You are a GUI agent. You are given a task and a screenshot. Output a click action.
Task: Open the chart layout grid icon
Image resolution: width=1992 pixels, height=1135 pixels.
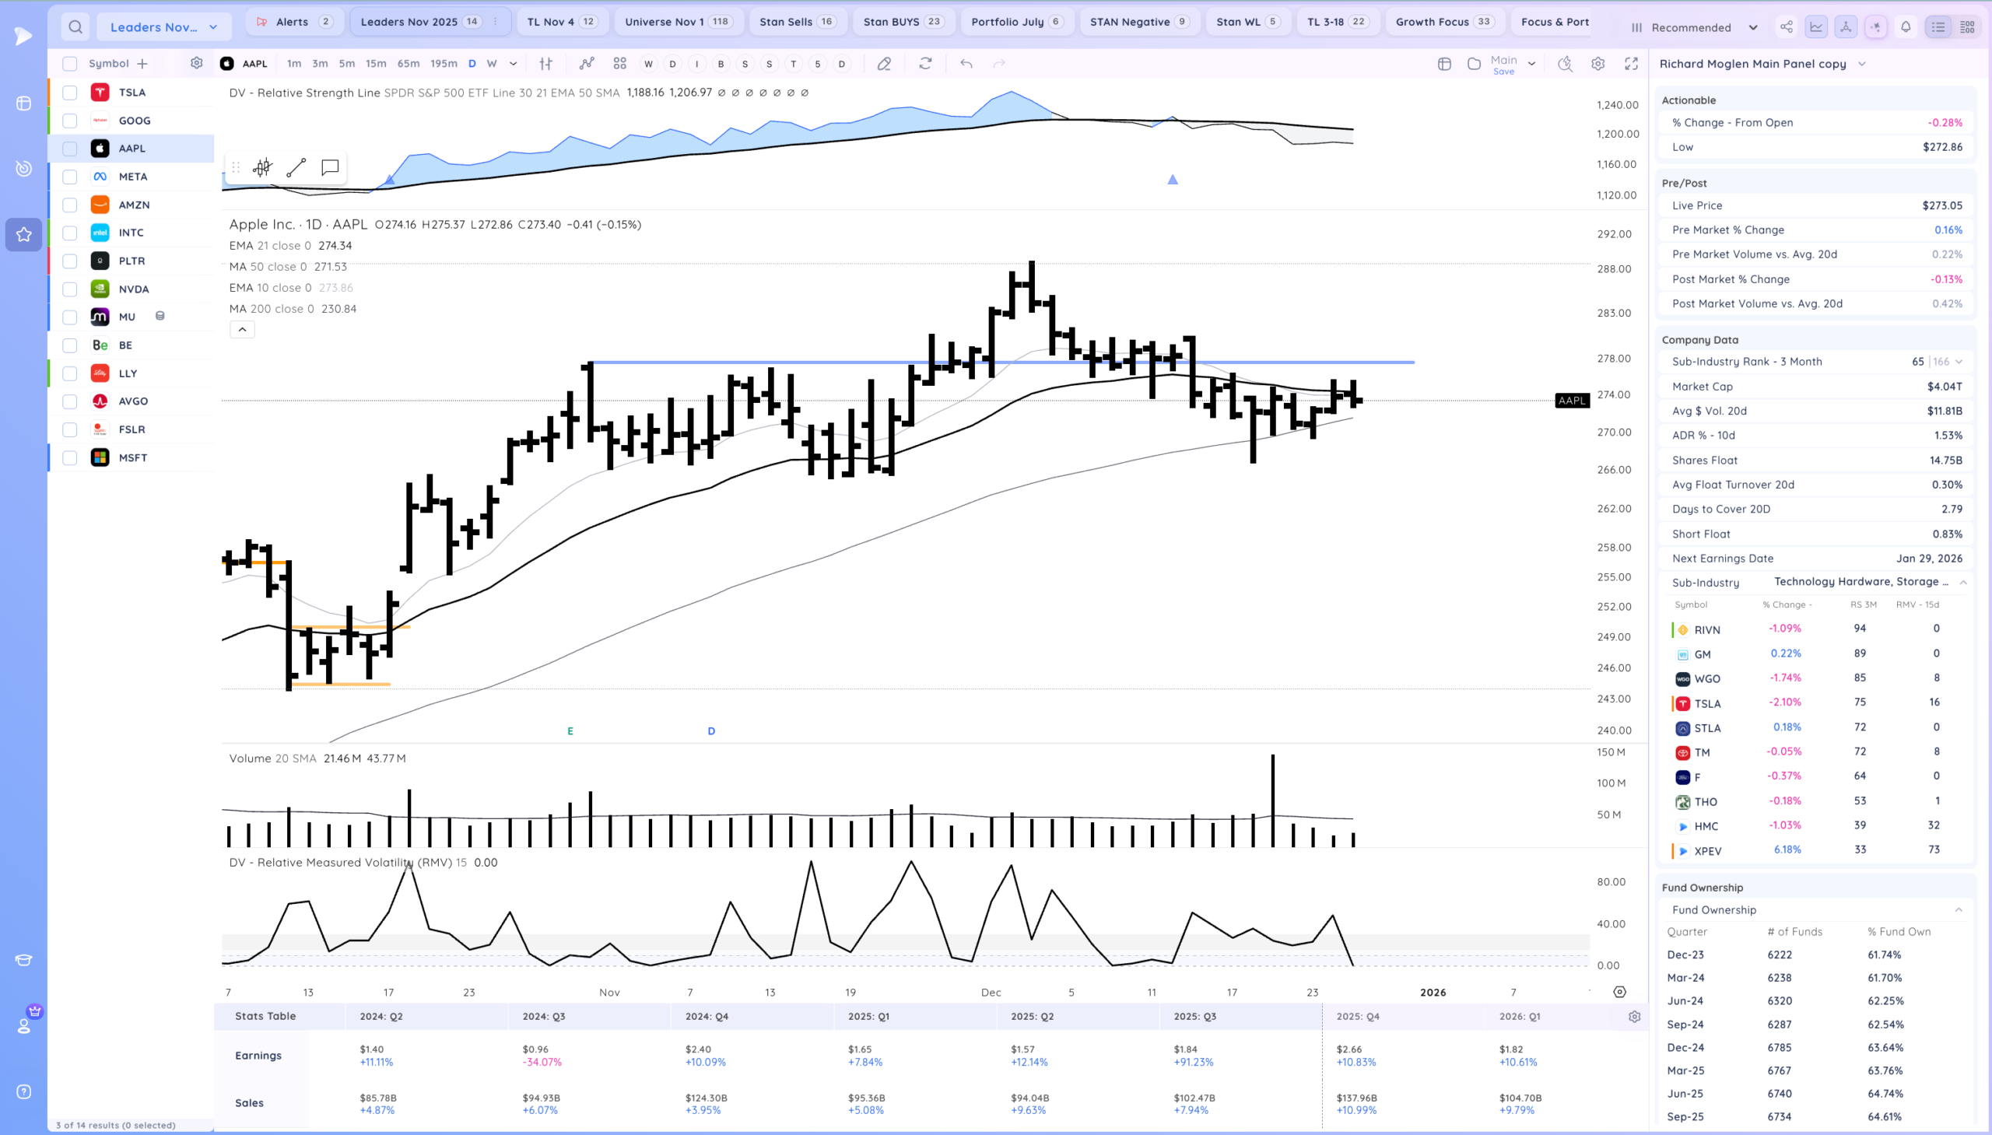click(619, 64)
